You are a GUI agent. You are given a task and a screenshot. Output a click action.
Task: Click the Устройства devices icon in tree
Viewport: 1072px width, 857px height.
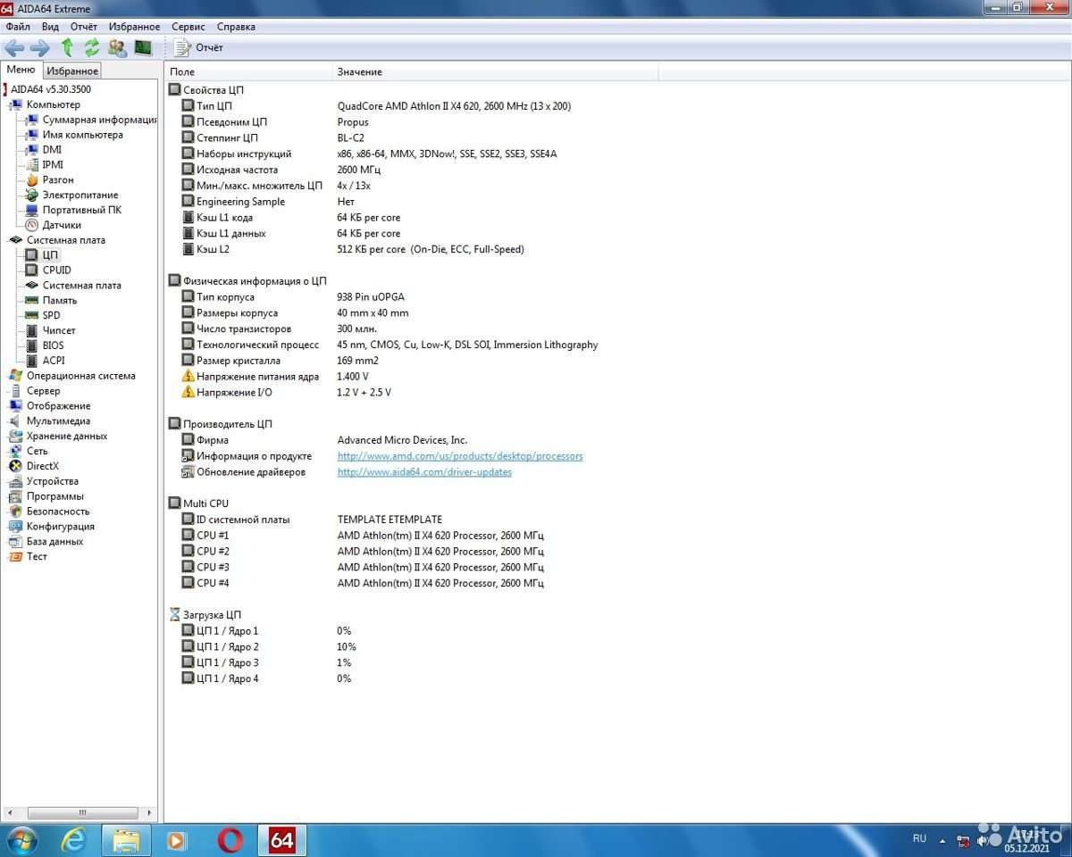tap(16, 481)
